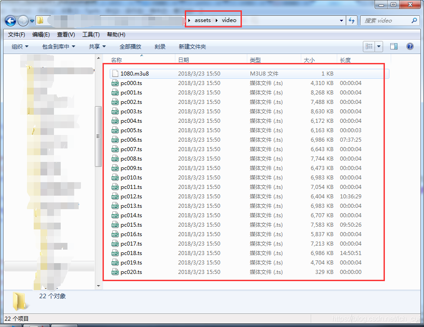Select the pc002.ts file icon

tap(115, 102)
